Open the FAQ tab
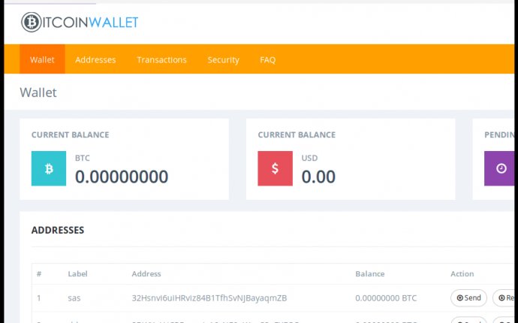This screenshot has height=323, width=518. [x=267, y=59]
